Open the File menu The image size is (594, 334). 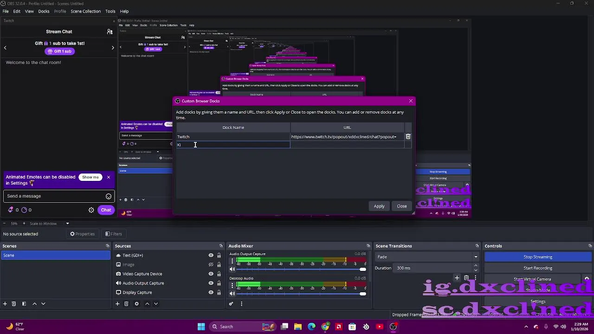point(6,11)
